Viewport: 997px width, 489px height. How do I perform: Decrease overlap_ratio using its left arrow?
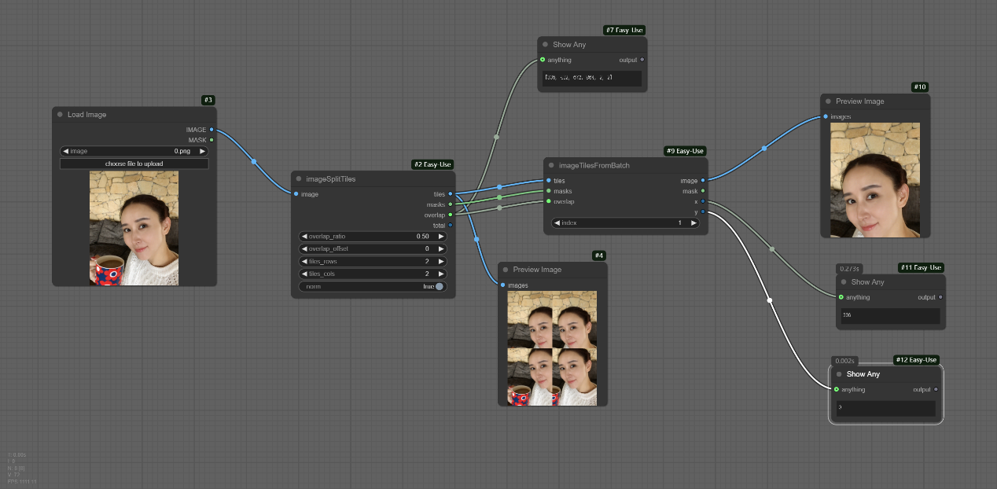pyautogui.click(x=304, y=236)
